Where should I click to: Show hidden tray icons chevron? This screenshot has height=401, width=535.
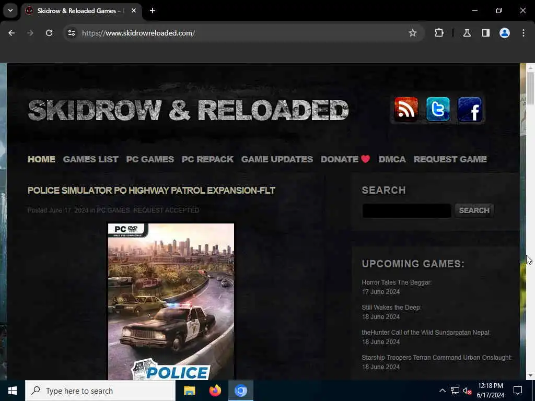442,391
